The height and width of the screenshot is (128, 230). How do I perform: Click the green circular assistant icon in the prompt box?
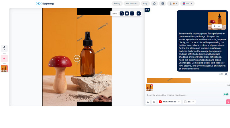[227, 94]
